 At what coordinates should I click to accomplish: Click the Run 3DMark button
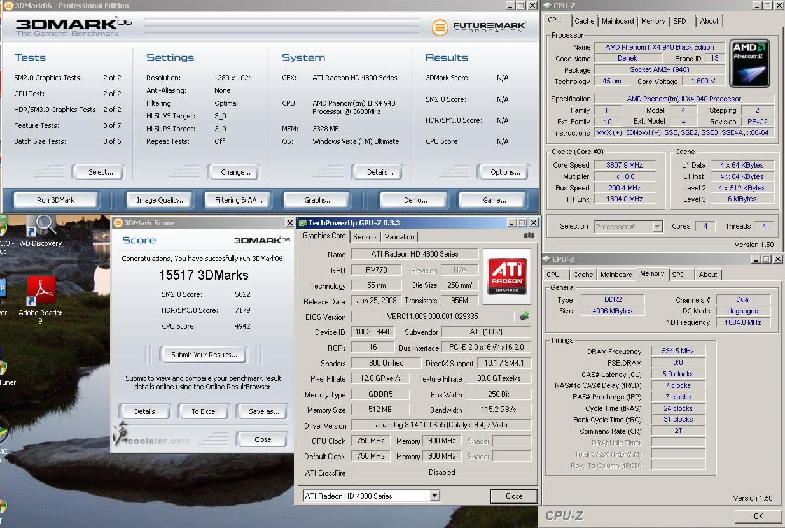tap(56, 200)
